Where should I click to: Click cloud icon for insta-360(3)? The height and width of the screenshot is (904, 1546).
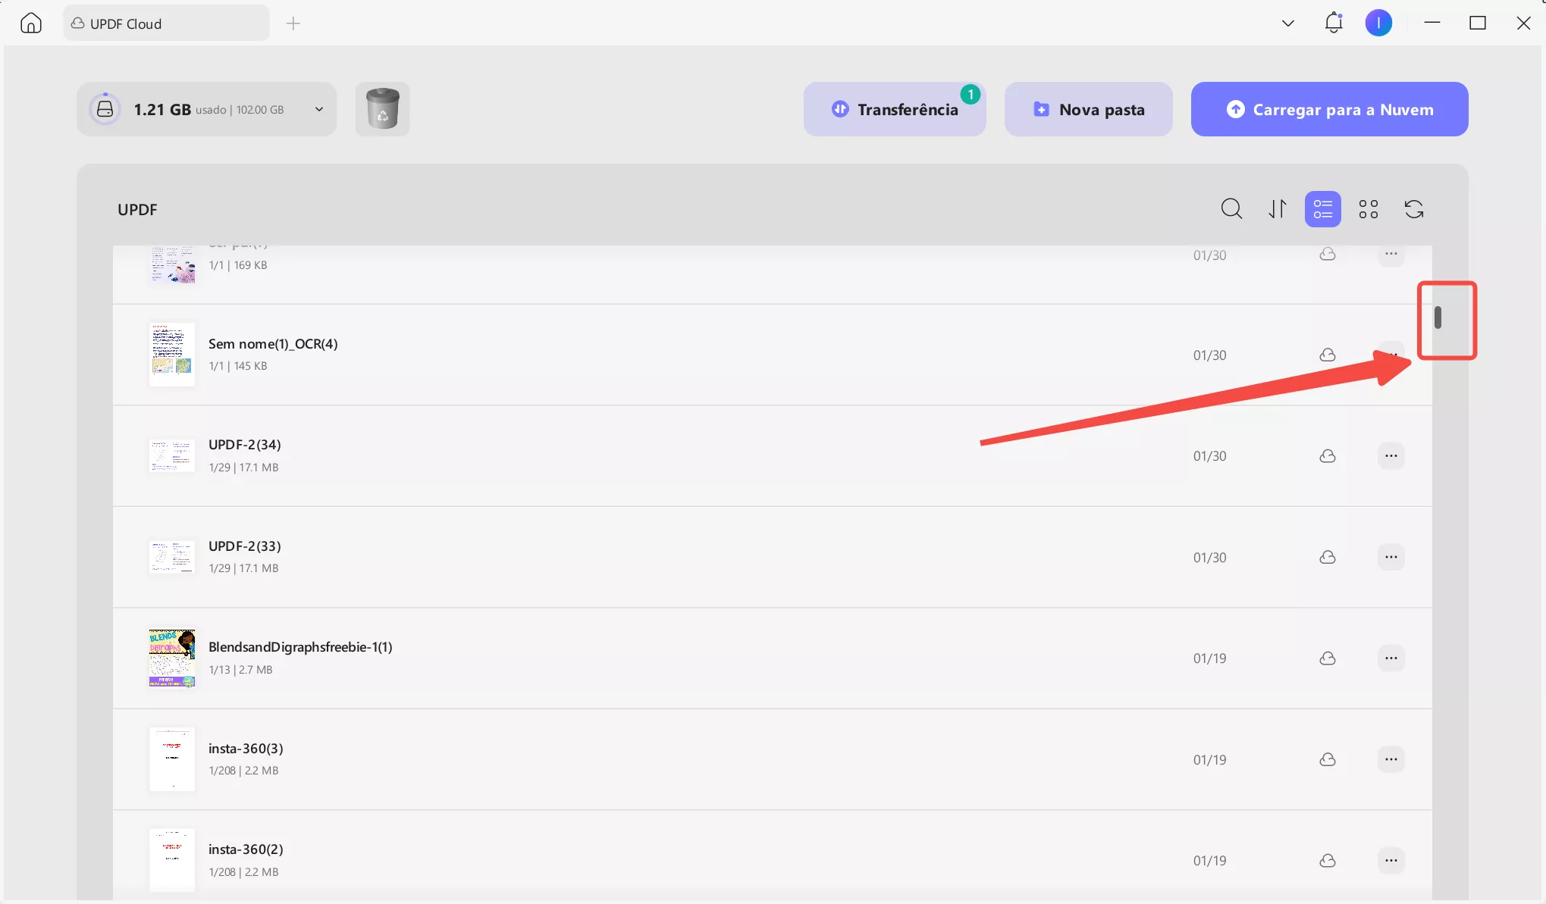(x=1327, y=759)
